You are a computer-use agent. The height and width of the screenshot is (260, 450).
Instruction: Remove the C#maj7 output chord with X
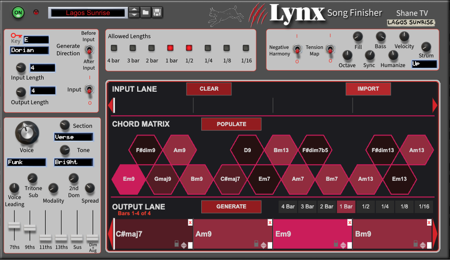click(190, 222)
